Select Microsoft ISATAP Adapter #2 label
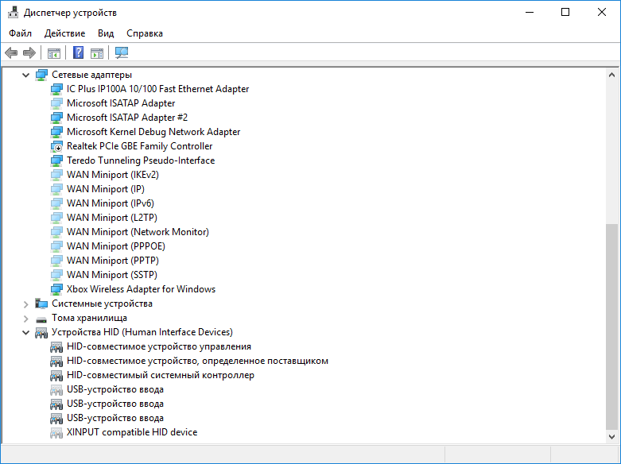621x464 pixels. point(127,118)
